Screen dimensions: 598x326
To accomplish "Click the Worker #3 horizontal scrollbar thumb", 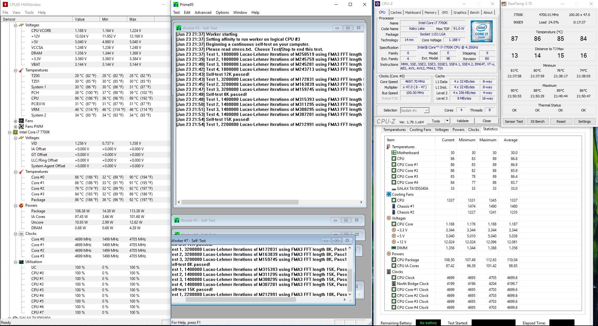I will (x=240, y=202).
